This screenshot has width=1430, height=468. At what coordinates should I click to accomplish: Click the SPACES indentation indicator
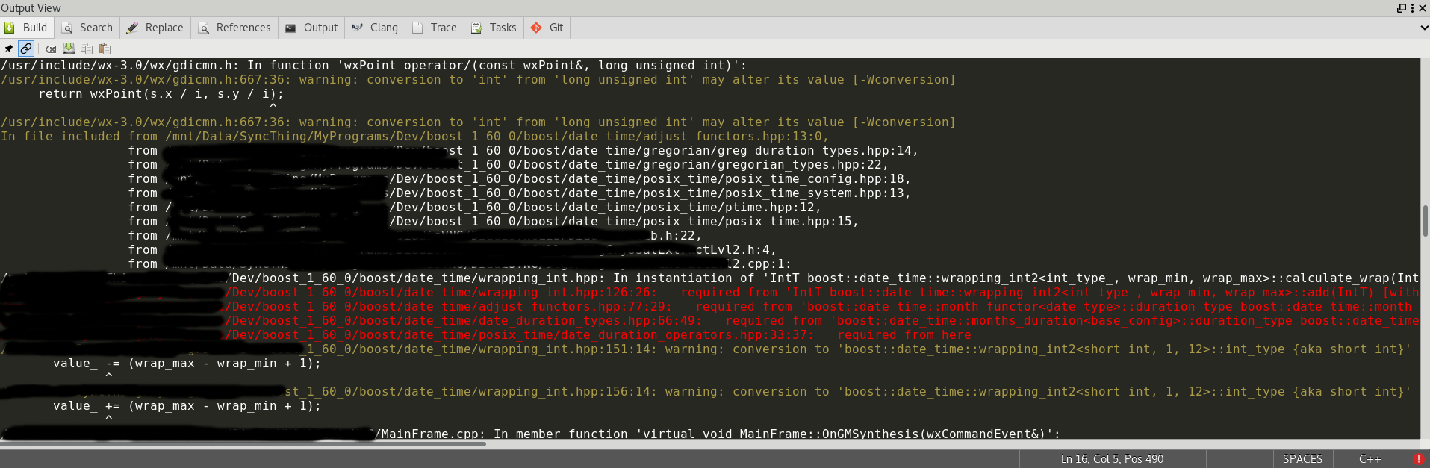(x=1303, y=459)
